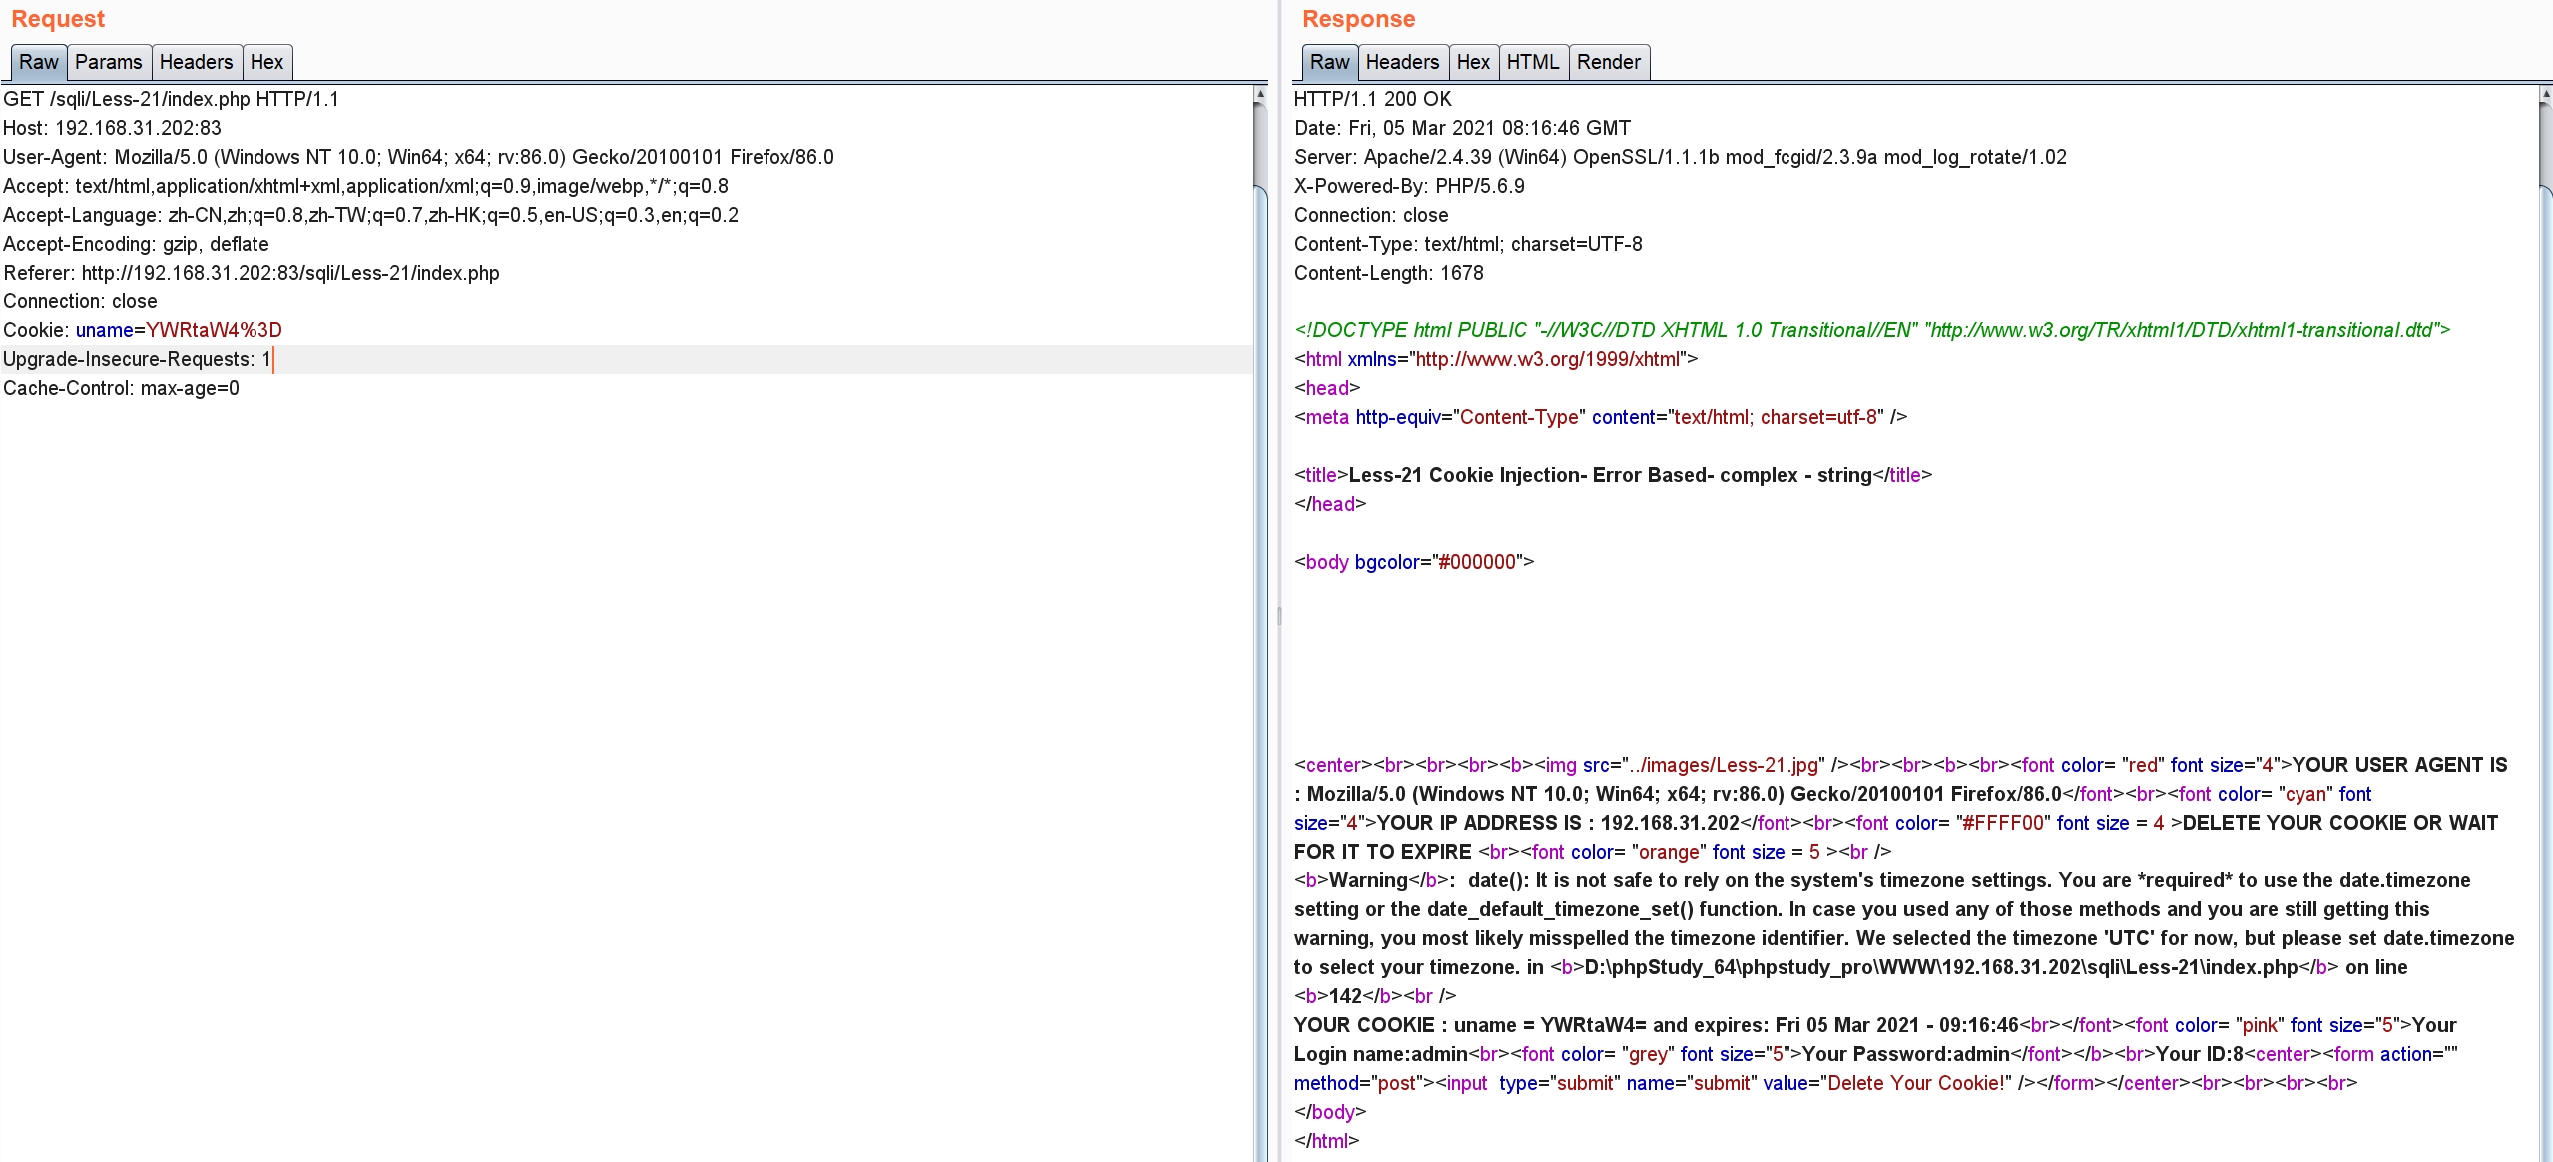Click the response Date header line
Viewport: 2553px width, 1162px height.
click(1463, 128)
